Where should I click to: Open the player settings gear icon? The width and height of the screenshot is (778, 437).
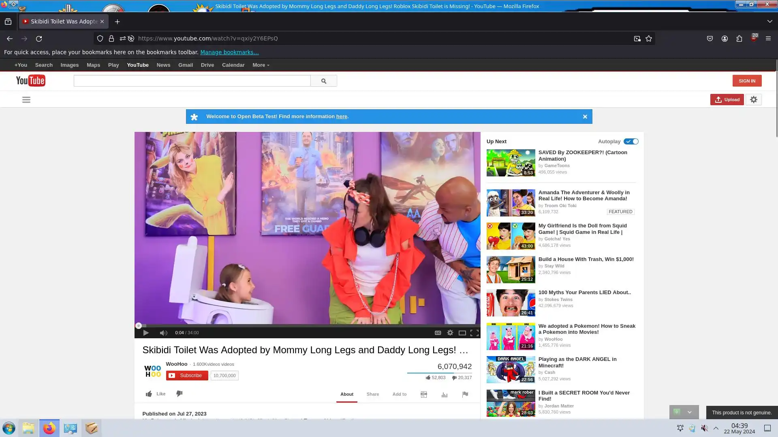coord(450,333)
